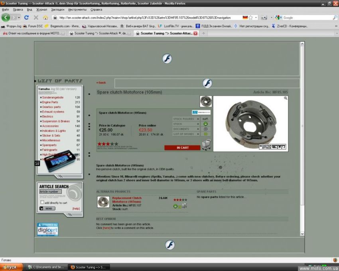The height and width of the screenshot is (271, 339).
Task: Open Indicators & Lights category
Action: click(x=54, y=131)
